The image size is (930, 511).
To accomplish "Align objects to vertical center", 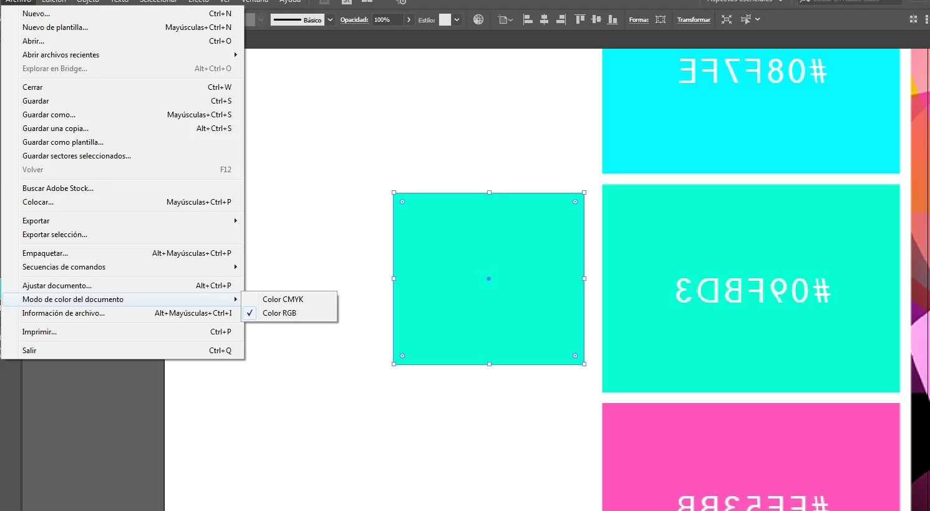I will click(x=596, y=19).
